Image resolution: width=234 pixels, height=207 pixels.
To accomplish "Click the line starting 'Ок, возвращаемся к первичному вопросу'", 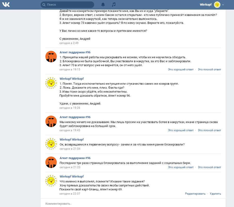I will [x=122, y=144].
